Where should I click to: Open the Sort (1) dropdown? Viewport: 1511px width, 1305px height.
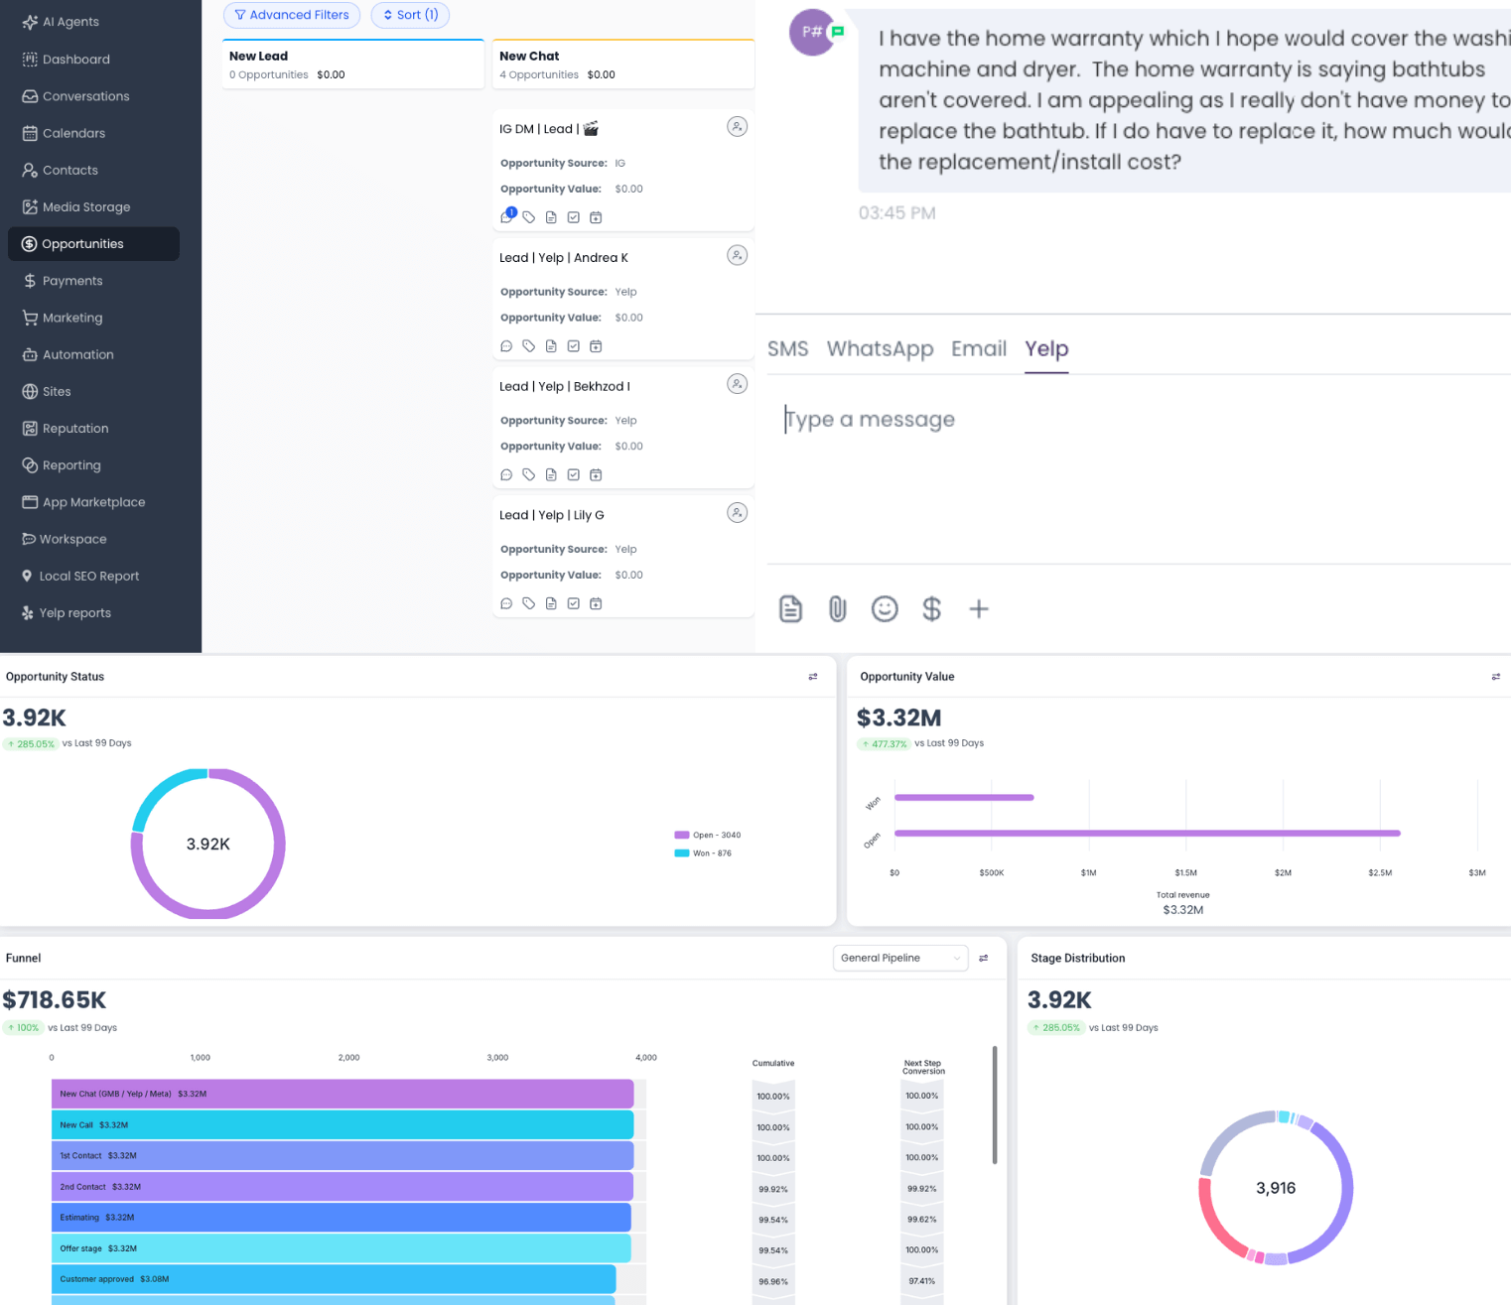pyautogui.click(x=410, y=15)
